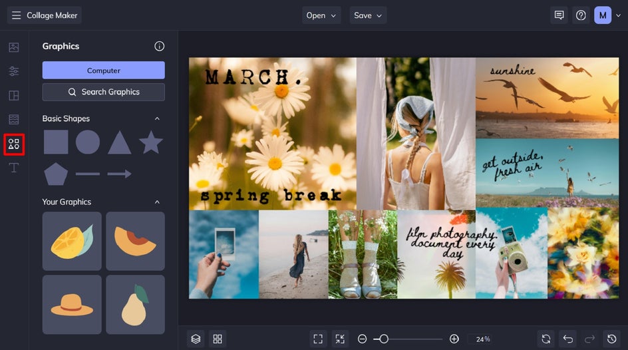Select the film photography handwritten text
The image size is (628, 350).
pos(451,242)
